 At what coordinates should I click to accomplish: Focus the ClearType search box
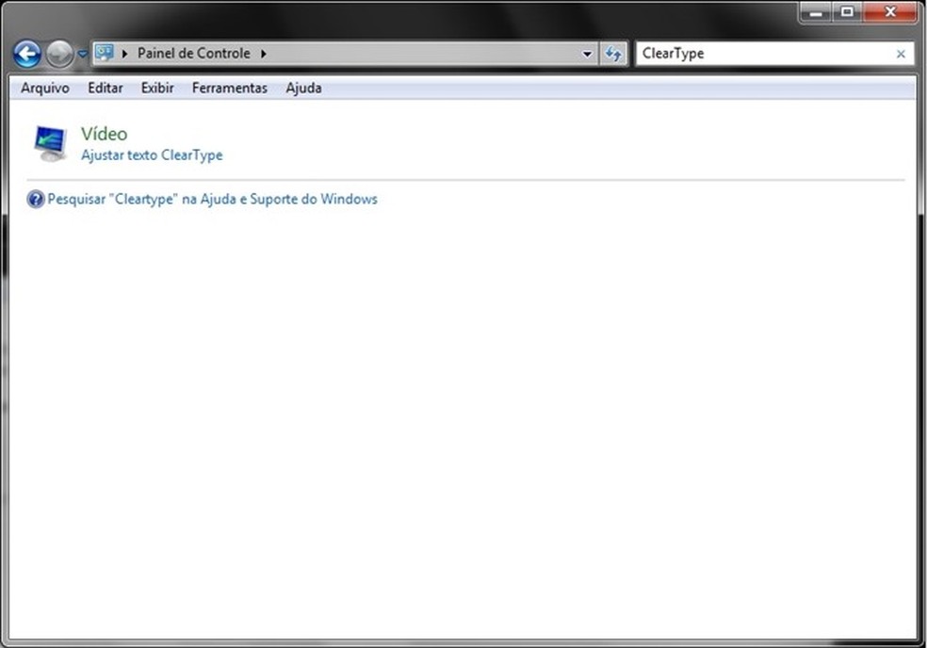point(766,54)
